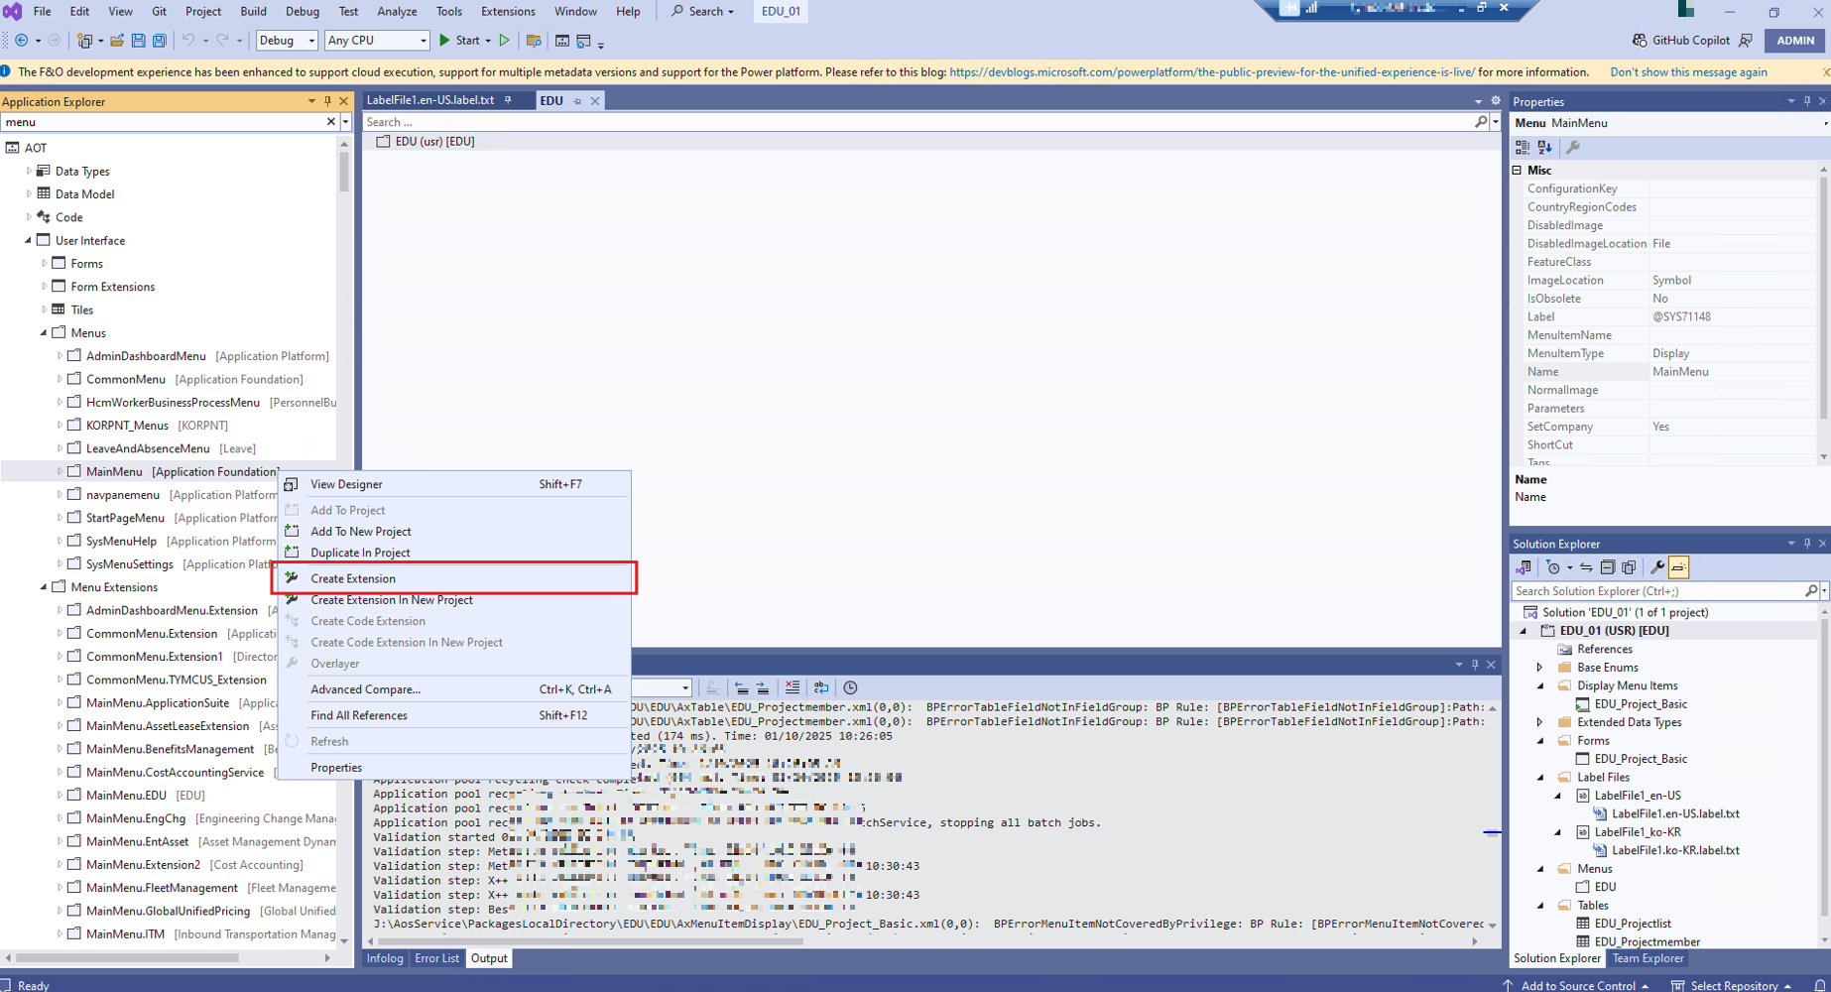Click the search magnifier in EDU designer
1831x992 pixels.
click(x=1481, y=122)
